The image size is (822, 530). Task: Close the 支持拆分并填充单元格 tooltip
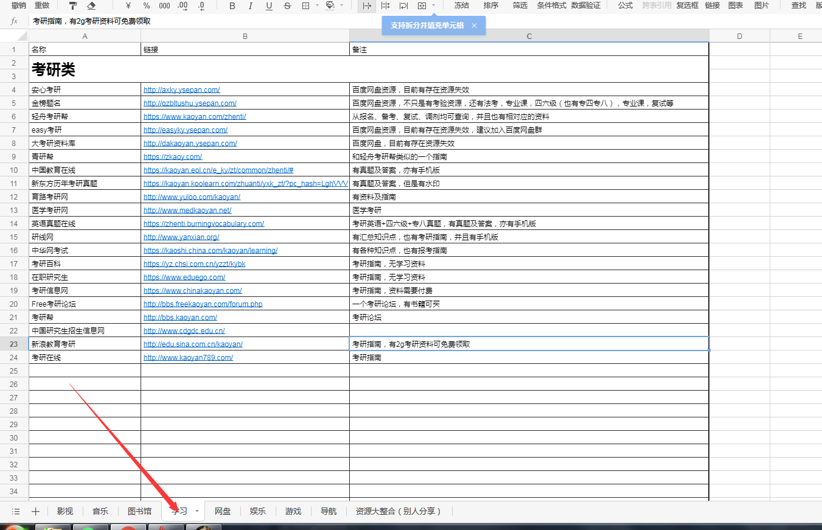pyautogui.click(x=474, y=26)
